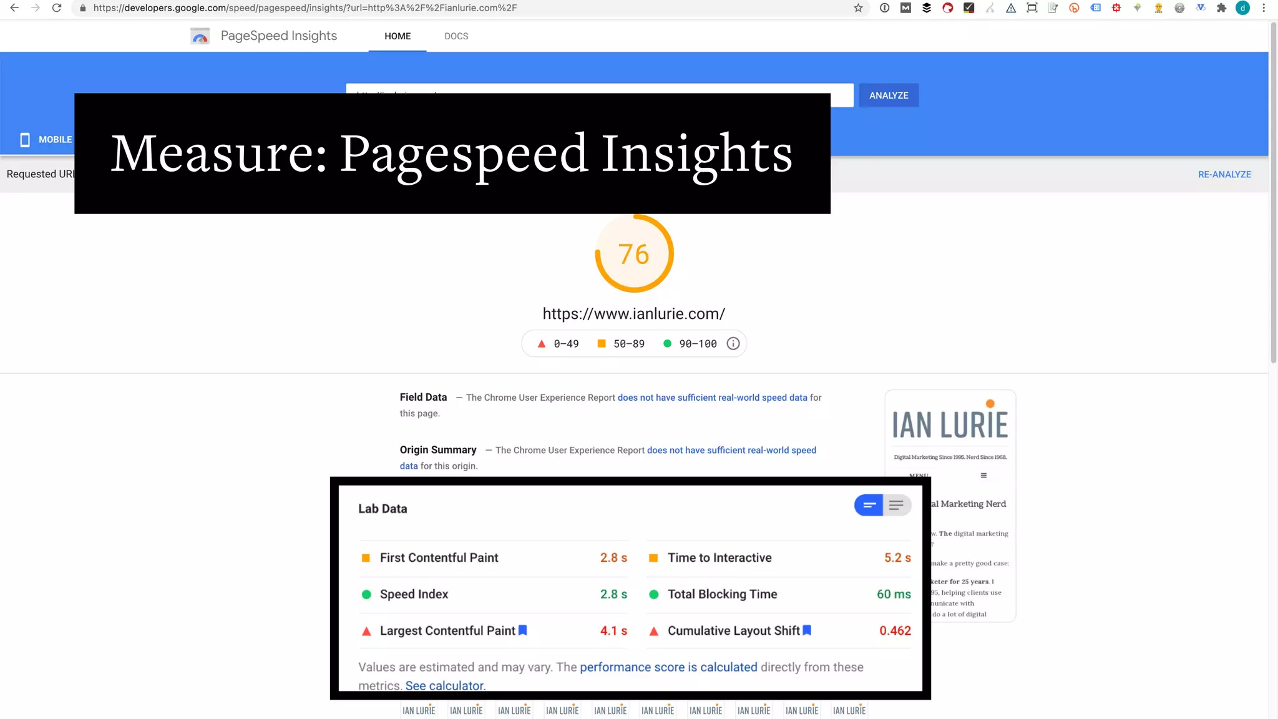
Task: Click the 0–49 red legend entry
Action: (x=559, y=344)
